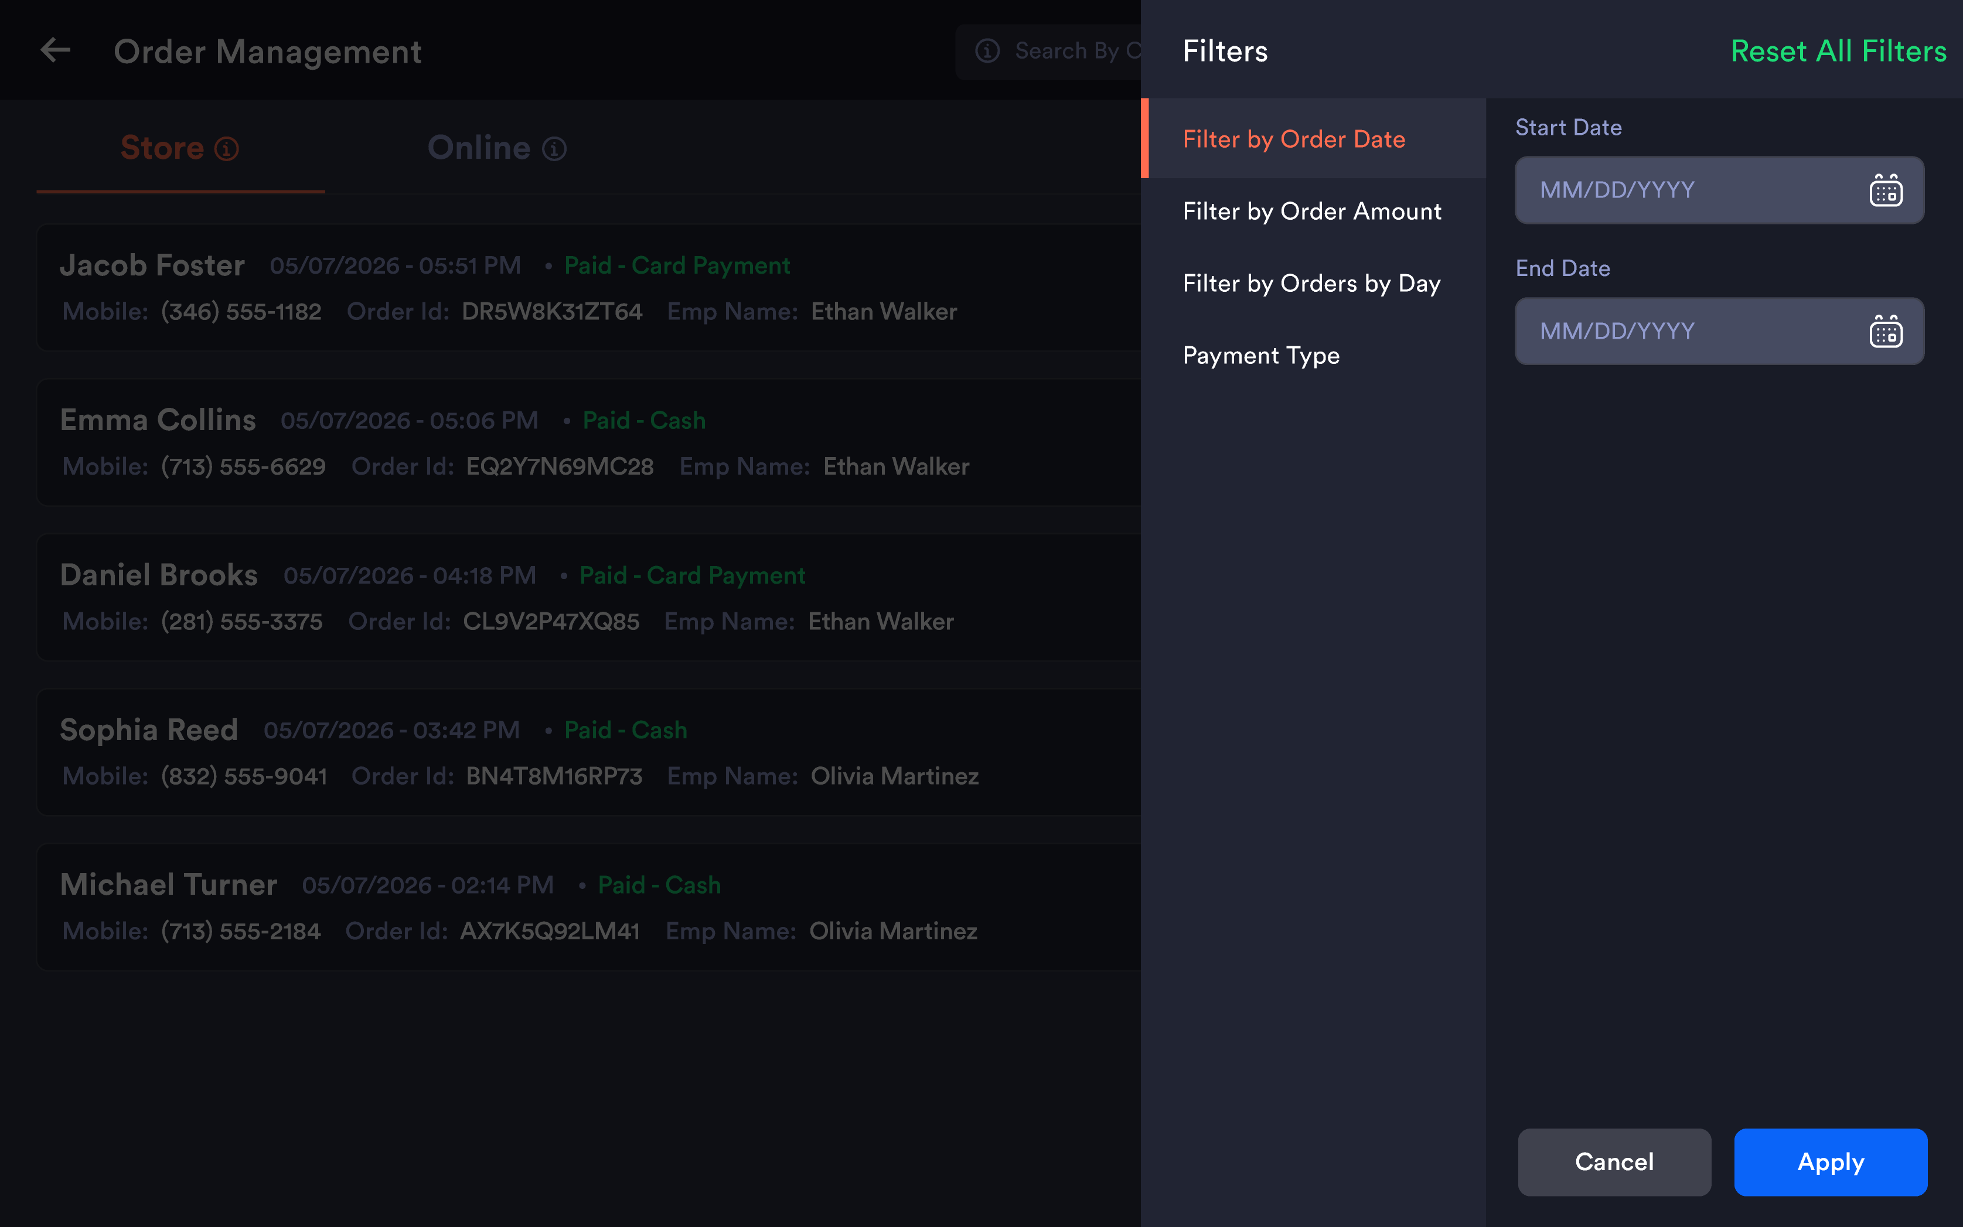Focus the End Date input field
This screenshot has height=1227, width=1963.
(1719, 331)
